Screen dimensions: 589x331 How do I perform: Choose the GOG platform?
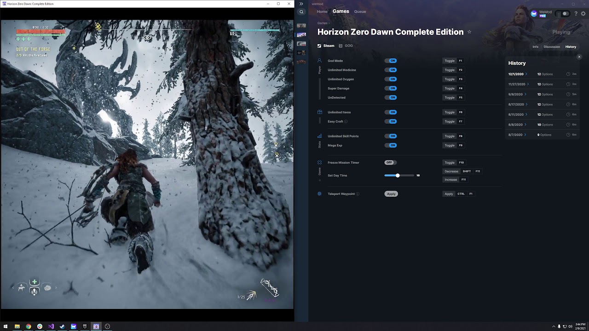346,46
